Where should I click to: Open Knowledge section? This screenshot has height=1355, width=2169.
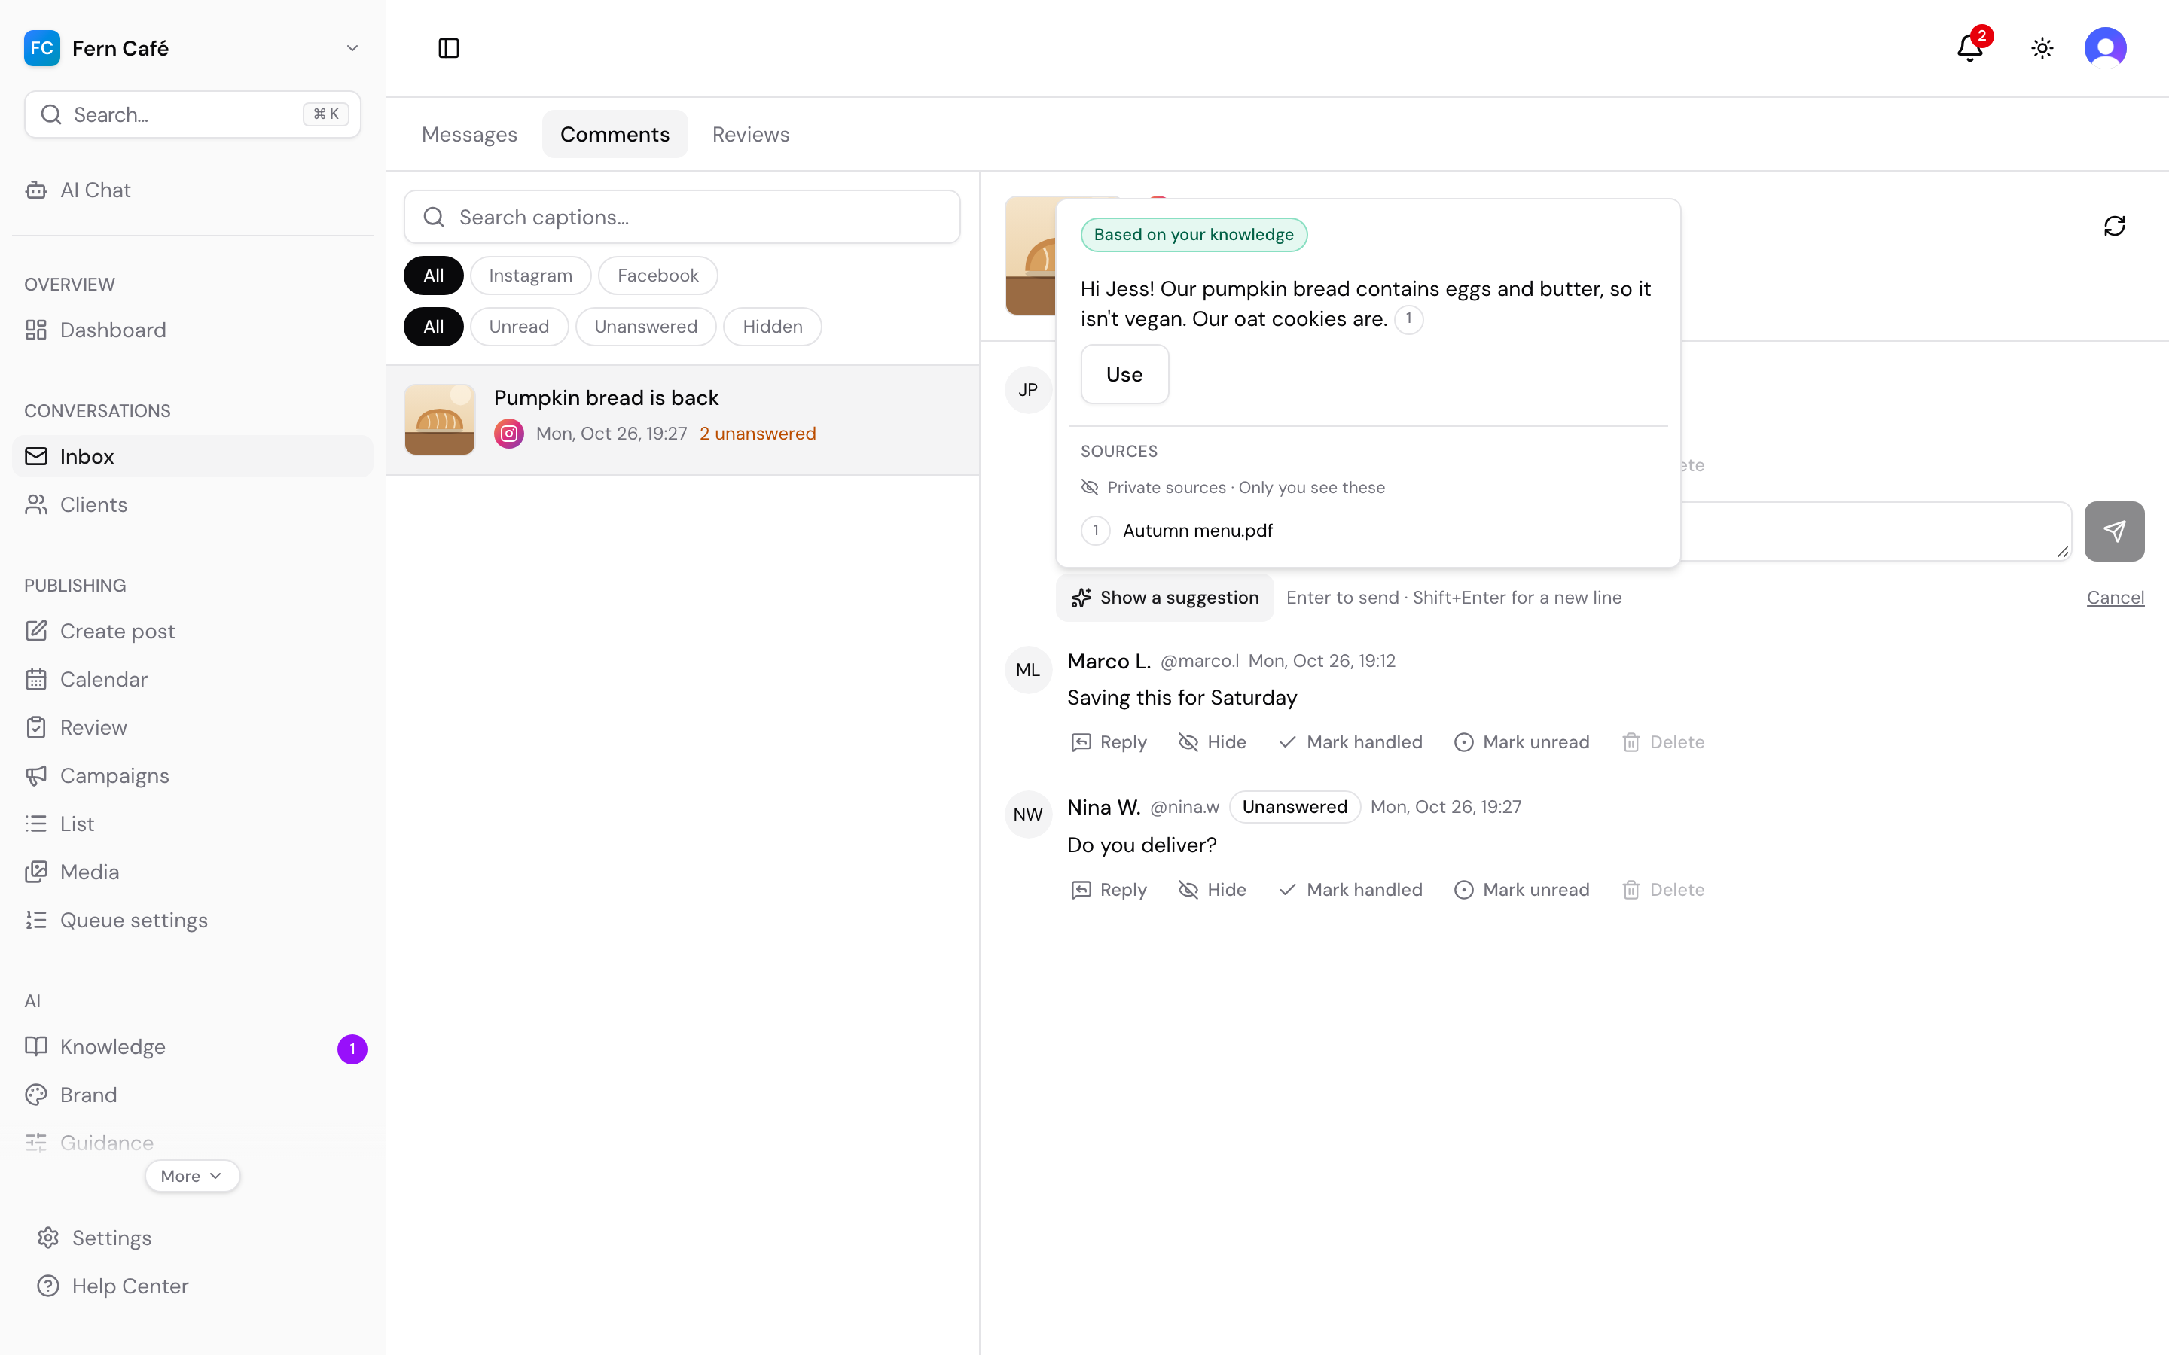(192, 1046)
